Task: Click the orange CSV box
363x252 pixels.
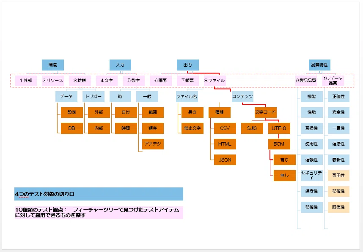Action: (x=225, y=128)
